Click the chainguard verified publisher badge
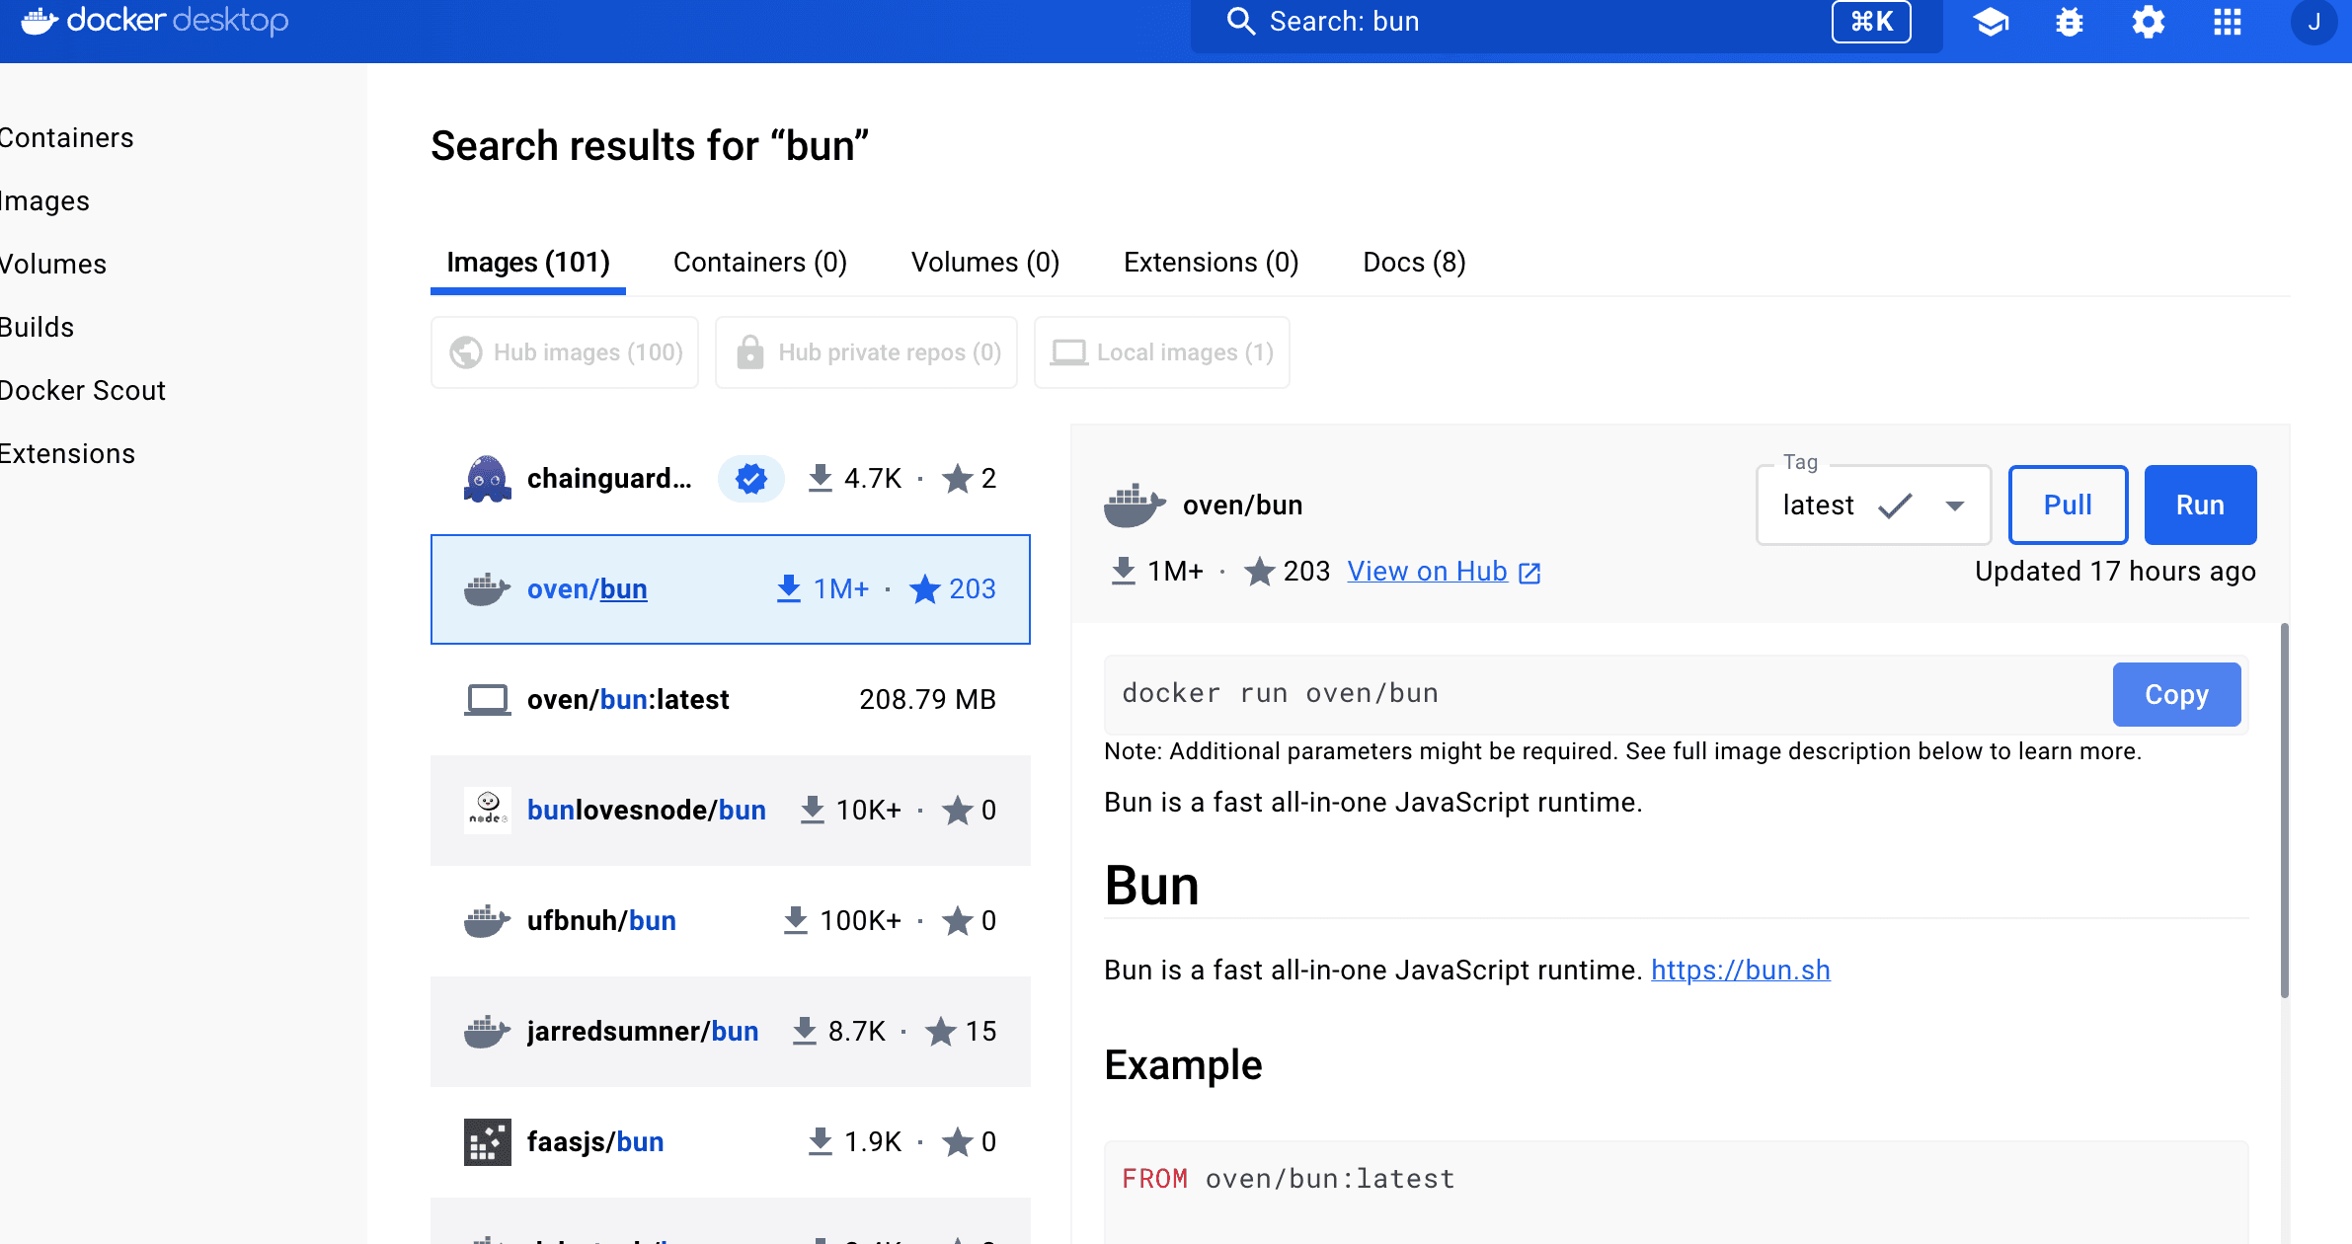Image resolution: width=2352 pixels, height=1244 pixels. (x=751, y=479)
